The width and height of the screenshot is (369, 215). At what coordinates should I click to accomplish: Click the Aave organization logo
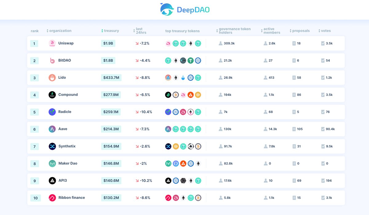pos(52,129)
